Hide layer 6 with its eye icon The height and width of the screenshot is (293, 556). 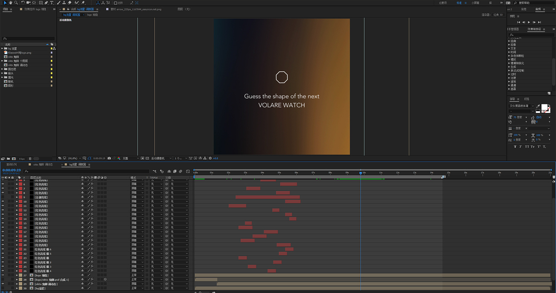click(x=3, y=184)
